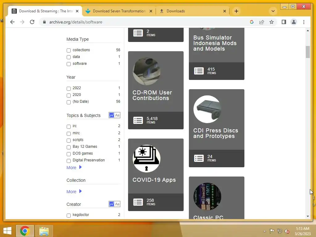Open Chrome from the taskbar
Image resolution: width=316 pixels, height=237 pixels.
[25, 231]
